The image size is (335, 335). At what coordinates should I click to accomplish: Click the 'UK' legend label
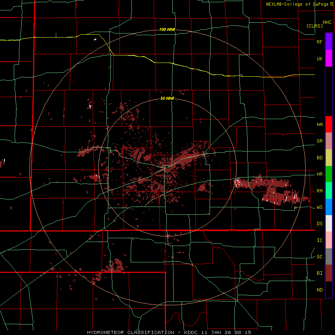pyautogui.click(x=320, y=58)
